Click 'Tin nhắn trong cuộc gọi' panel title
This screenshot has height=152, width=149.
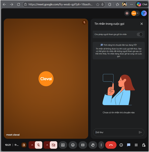point(109,24)
